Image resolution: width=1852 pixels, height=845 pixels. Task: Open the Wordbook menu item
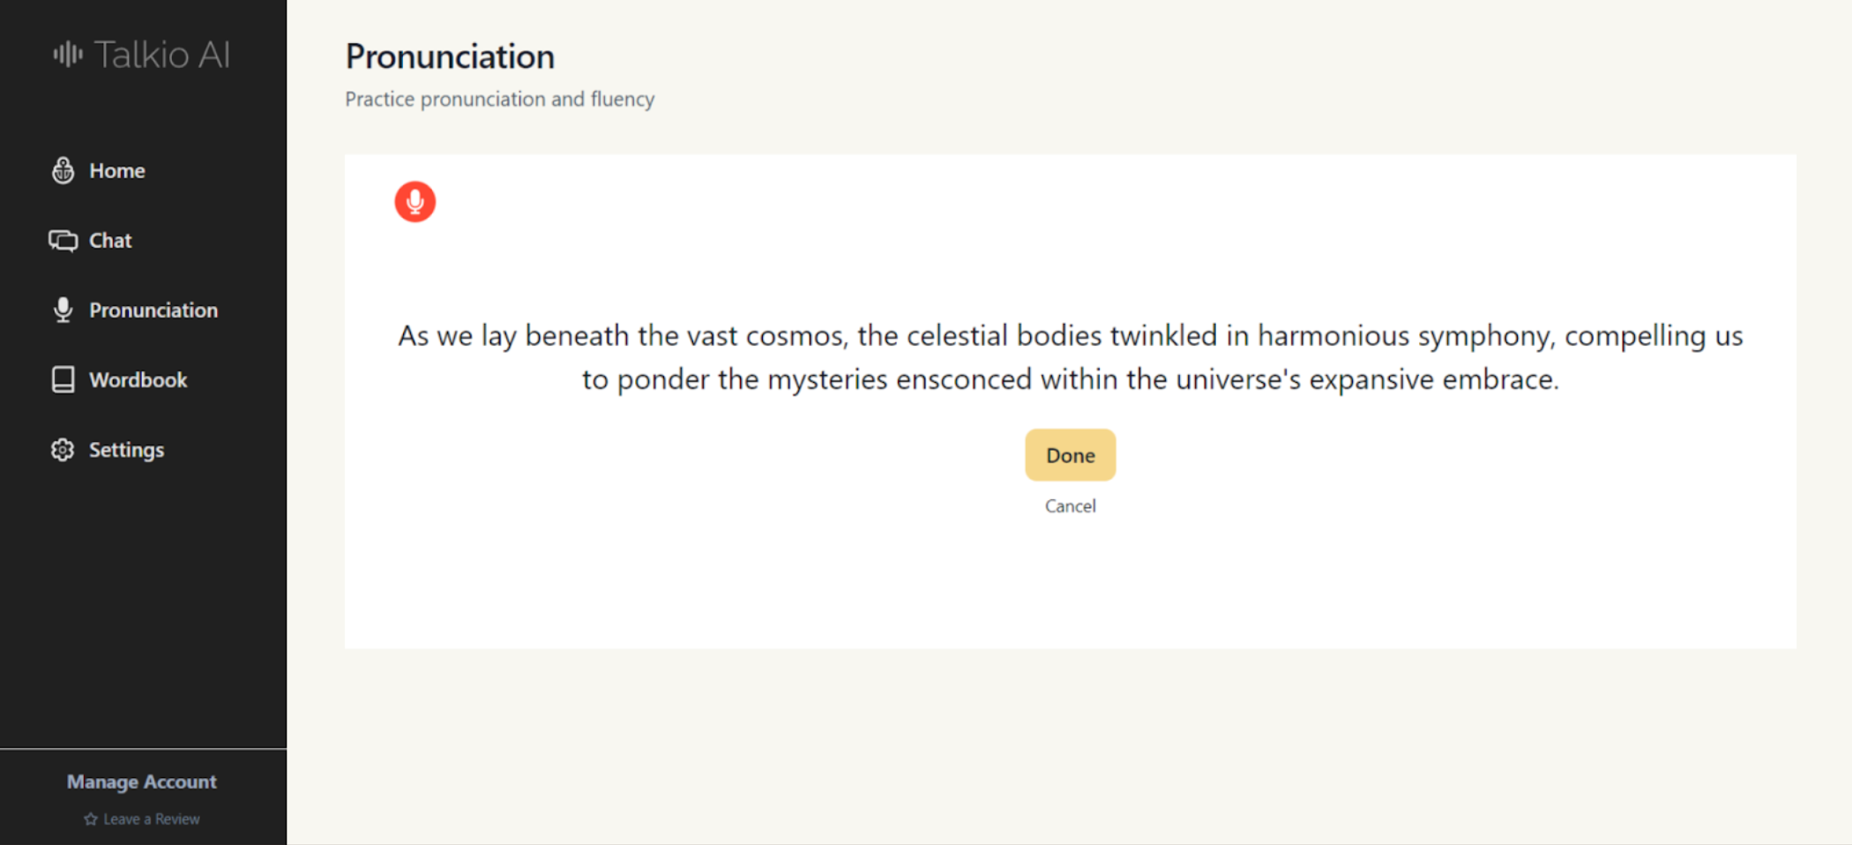click(138, 380)
